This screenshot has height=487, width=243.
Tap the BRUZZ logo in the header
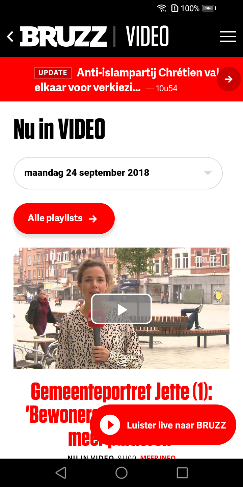pos(63,37)
